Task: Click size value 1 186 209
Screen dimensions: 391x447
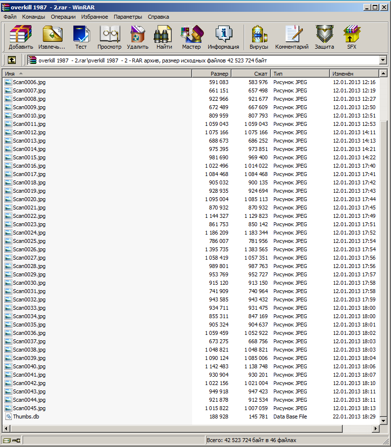Action: pos(217,233)
